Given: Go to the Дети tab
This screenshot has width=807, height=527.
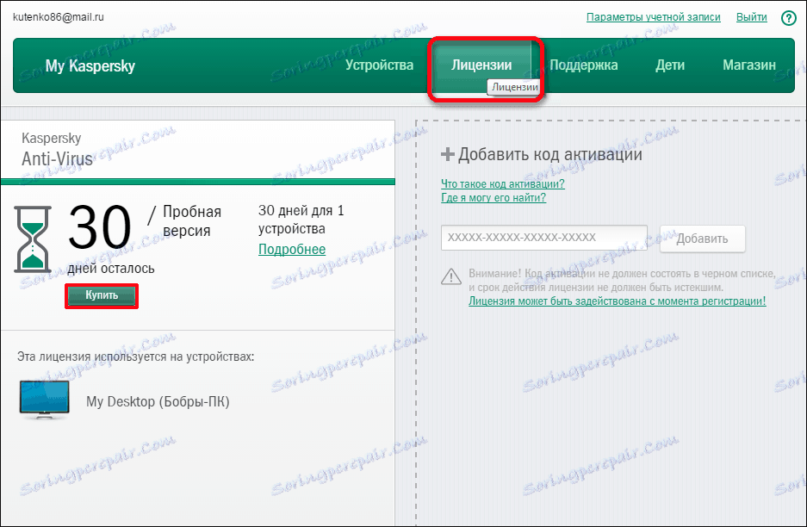Looking at the screenshot, I should (x=670, y=65).
